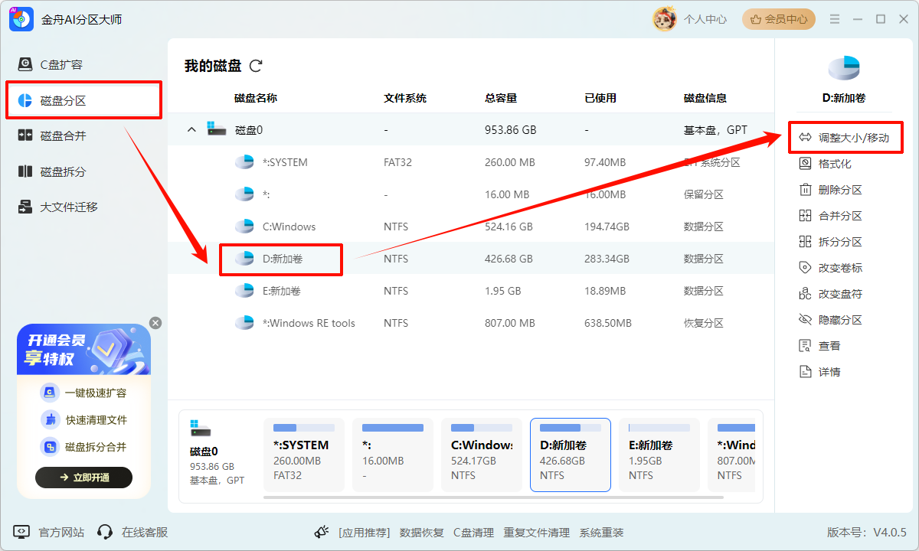
Task: Click the 会员中心 button at top
Action: click(x=779, y=19)
